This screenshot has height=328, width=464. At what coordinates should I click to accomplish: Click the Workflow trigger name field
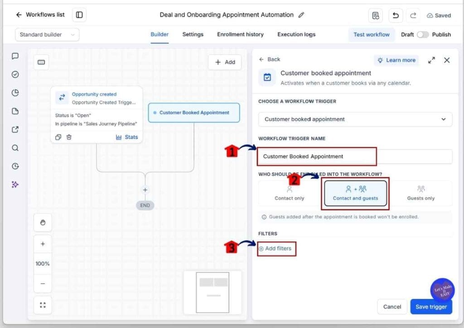point(355,157)
